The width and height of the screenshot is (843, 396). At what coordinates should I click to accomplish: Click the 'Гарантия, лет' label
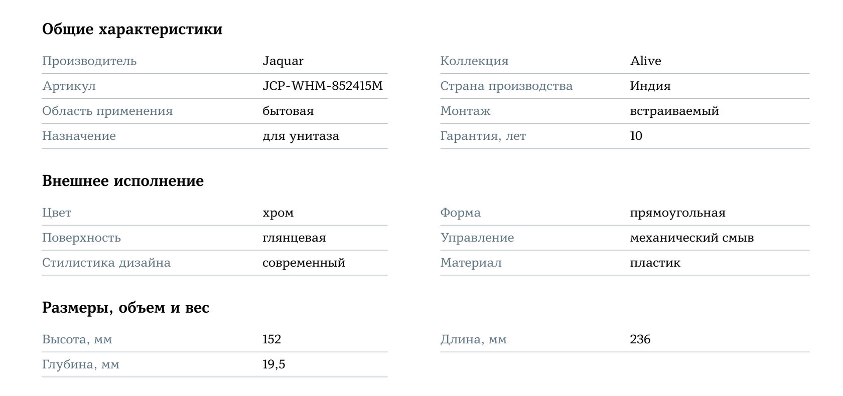click(x=483, y=136)
